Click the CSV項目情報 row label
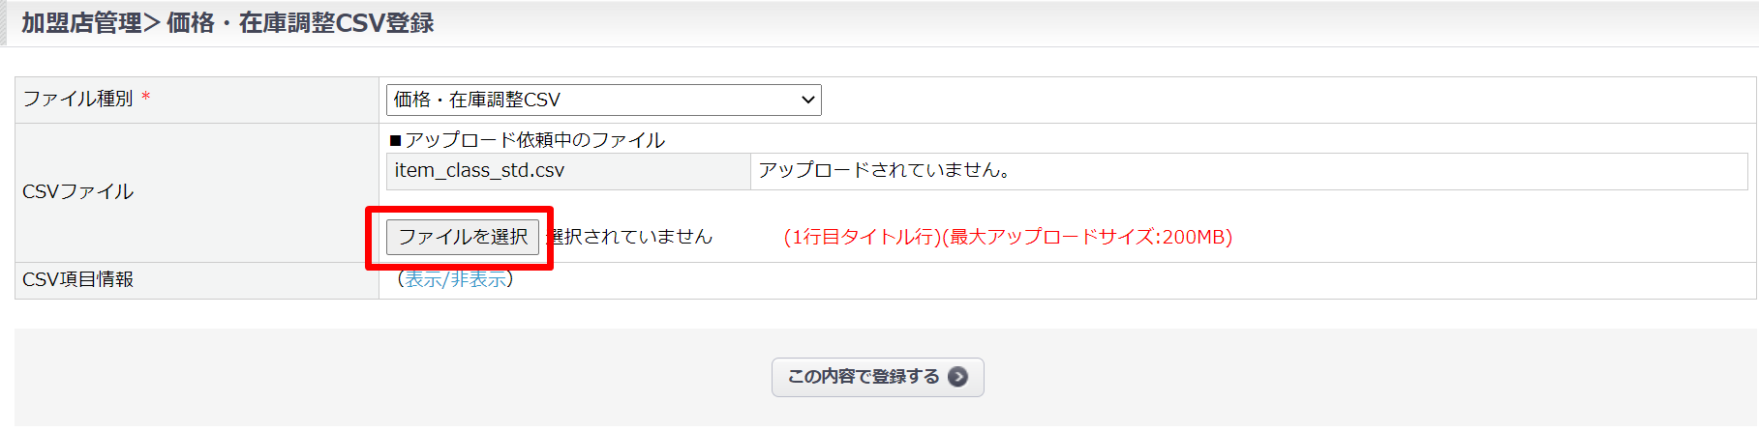The image size is (1759, 431). (77, 279)
